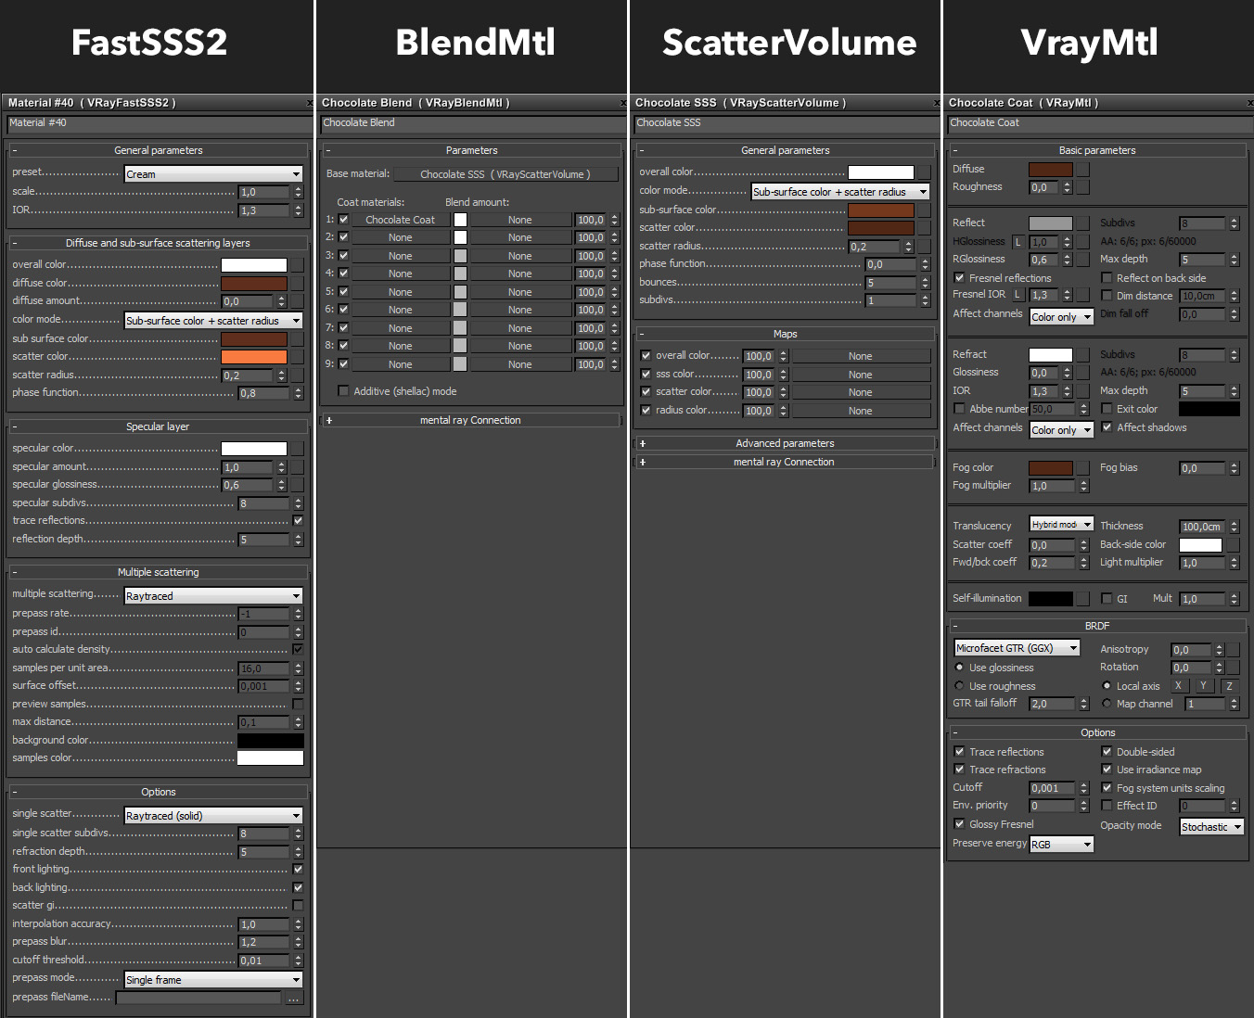Pick orange scatter color swatch in FastSSS2

254,357
